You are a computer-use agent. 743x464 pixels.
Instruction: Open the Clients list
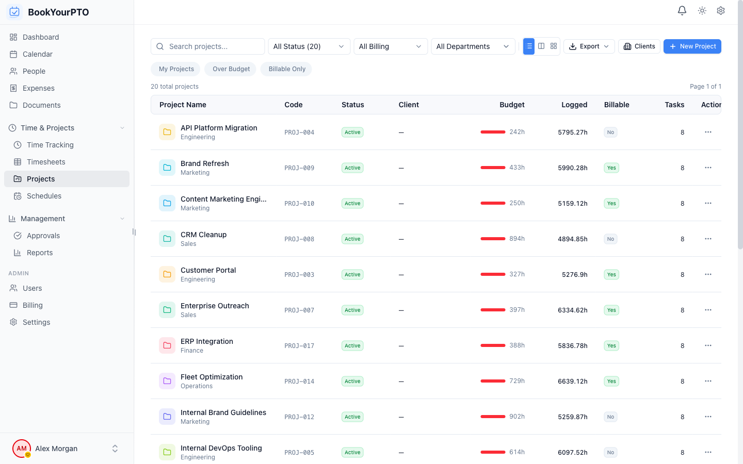[x=639, y=46]
